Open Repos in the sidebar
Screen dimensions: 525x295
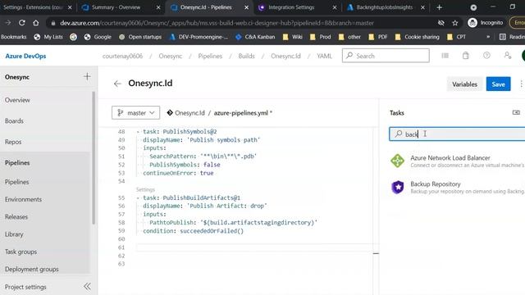pos(13,142)
